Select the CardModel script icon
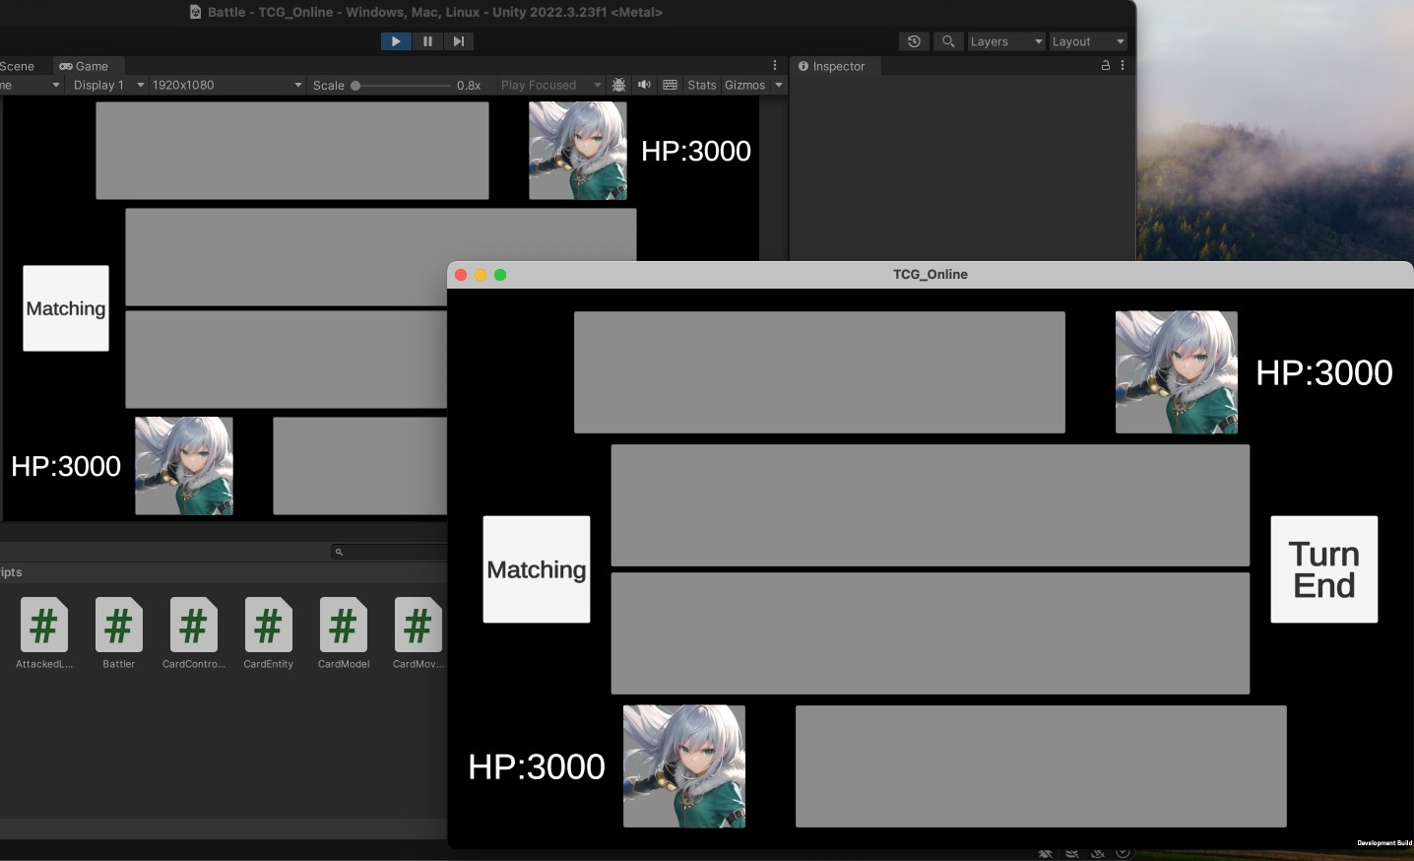The height and width of the screenshot is (861, 1414). 343,626
